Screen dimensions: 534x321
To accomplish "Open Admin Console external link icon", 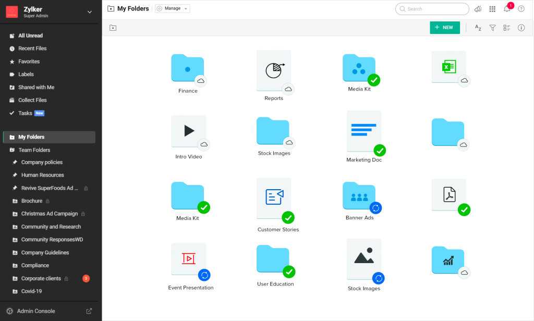I will pos(89,311).
